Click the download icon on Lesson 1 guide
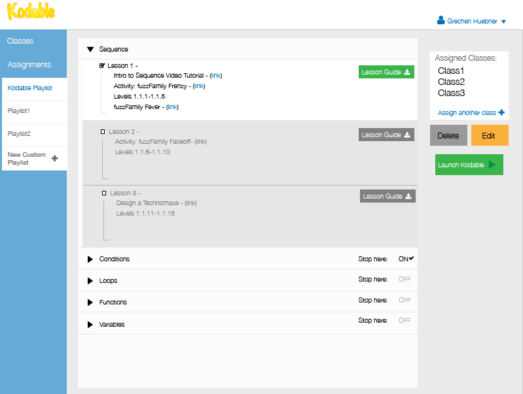523x394 pixels. tap(407, 72)
